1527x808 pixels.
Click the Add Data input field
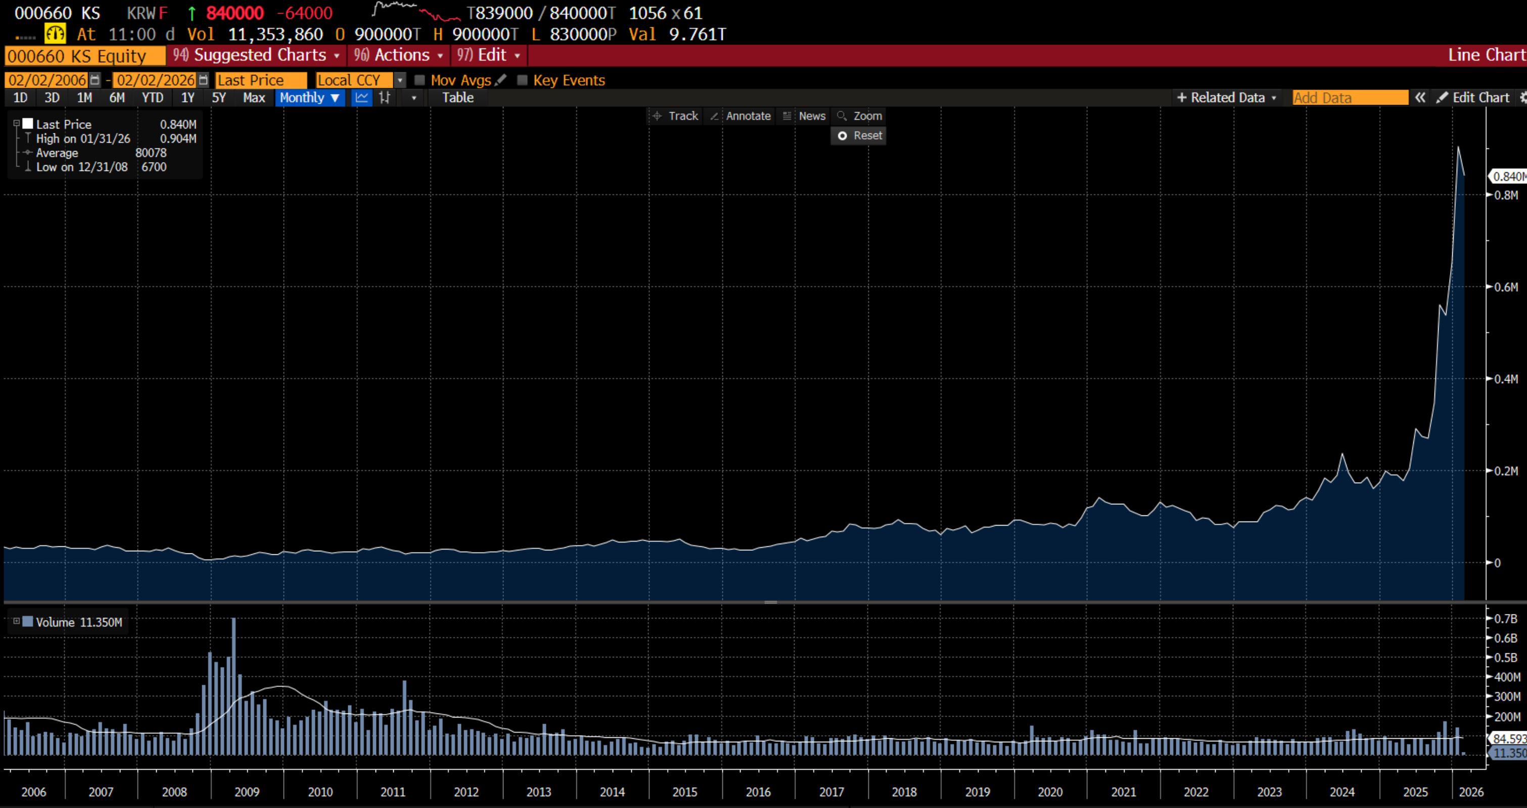(x=1349, y=98)
